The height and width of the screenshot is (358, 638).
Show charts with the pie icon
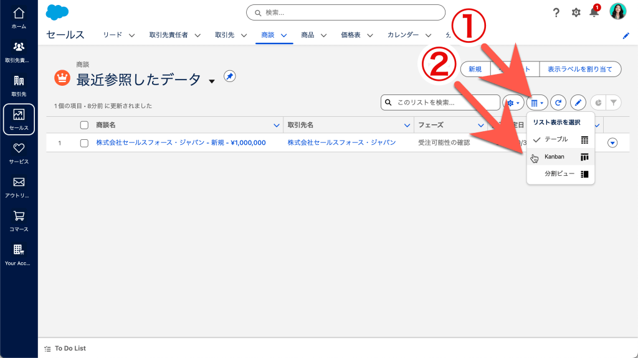pos(598,103)
